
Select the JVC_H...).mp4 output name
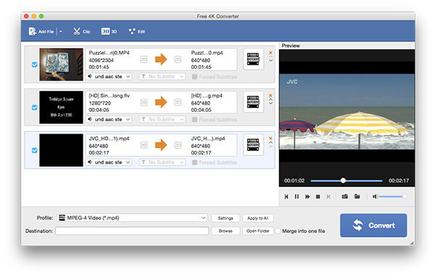(x=208, y=139)
